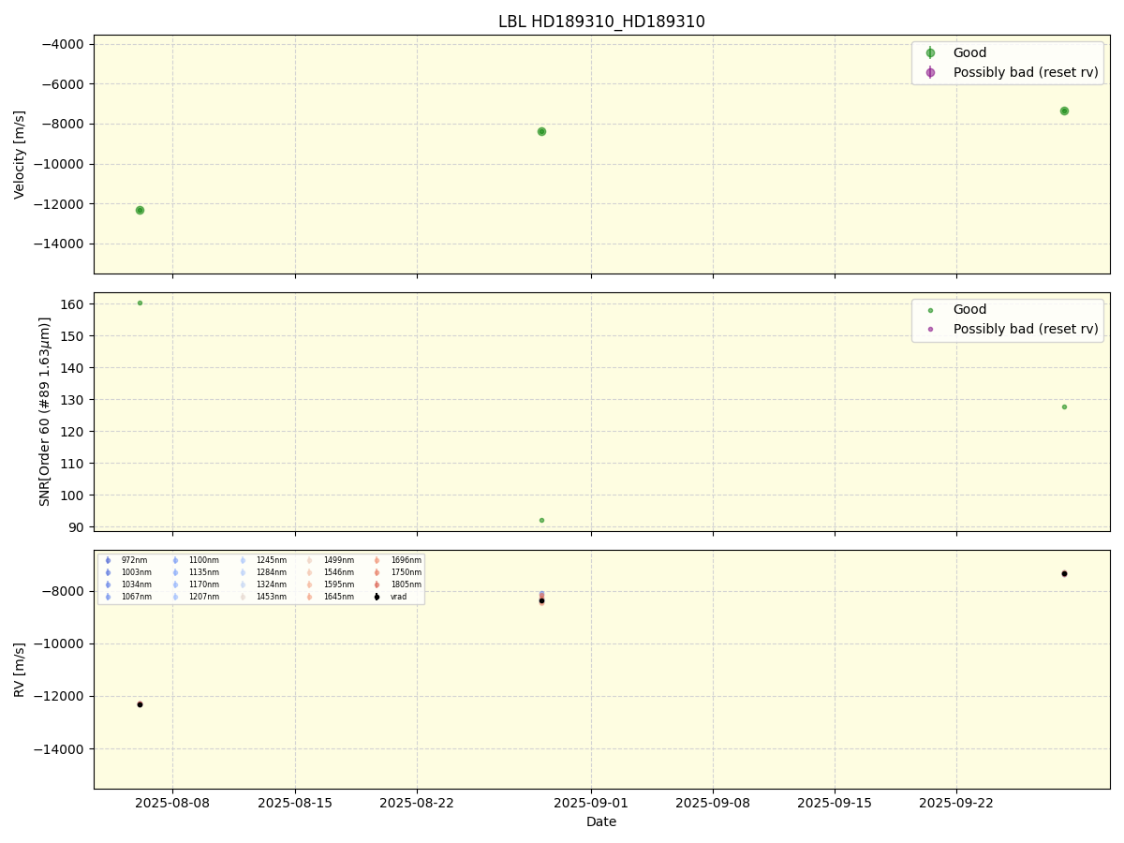Click the Date x-axis label

601,821
